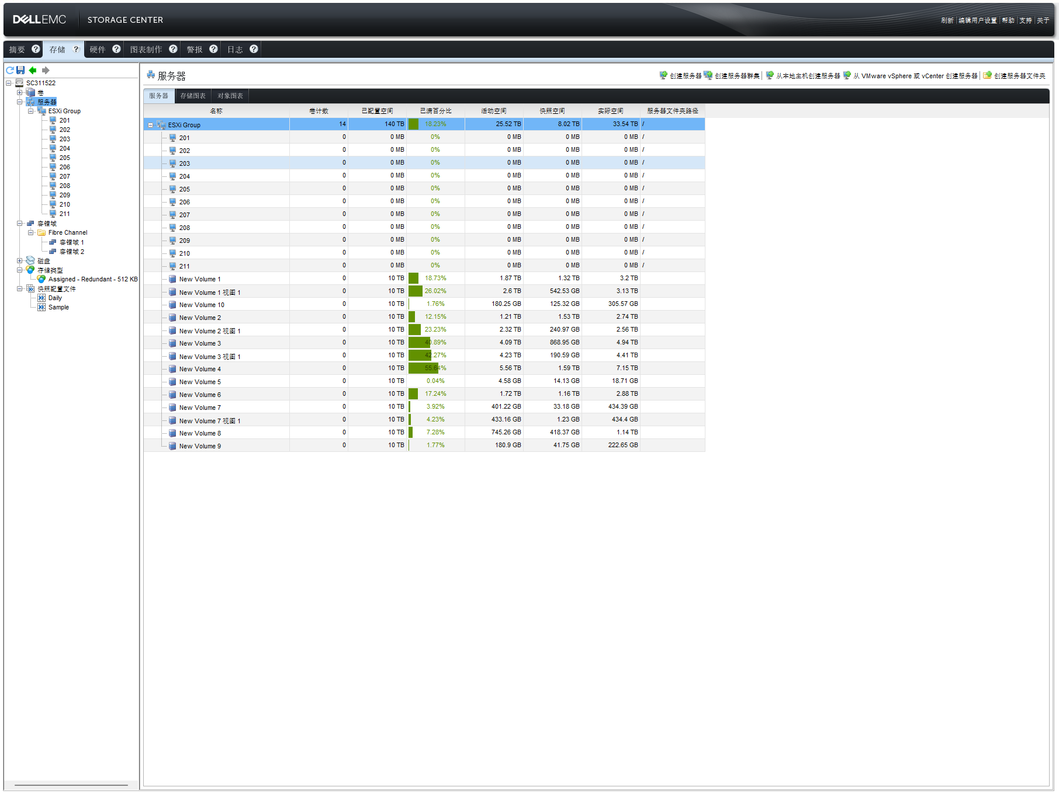The width and height of the screenshot is (1059, 794).
Task: Open the 帮助 link in header
Action: [x=1008, y=20]
